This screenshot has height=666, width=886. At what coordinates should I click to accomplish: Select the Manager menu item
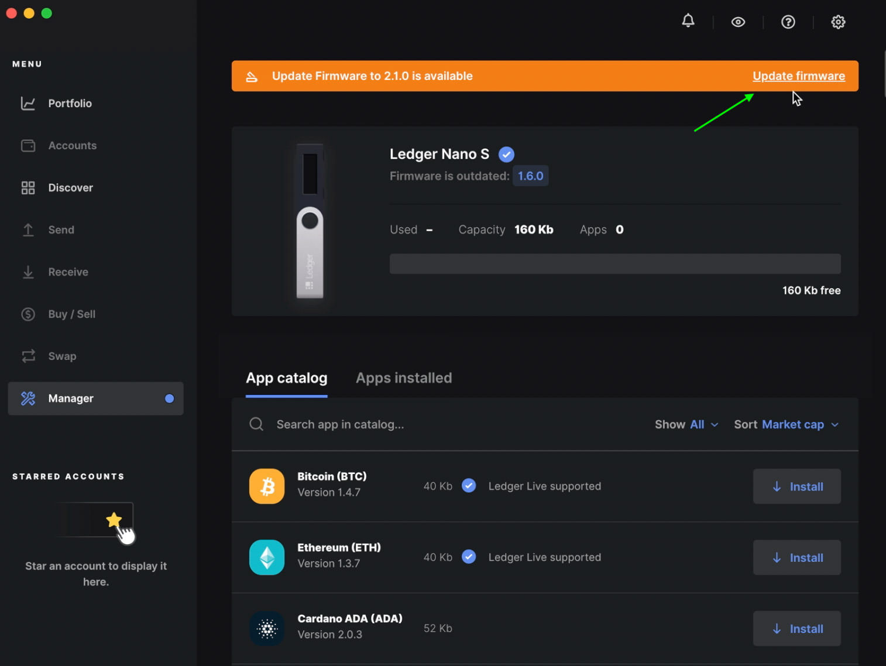[x=95, y=398]
